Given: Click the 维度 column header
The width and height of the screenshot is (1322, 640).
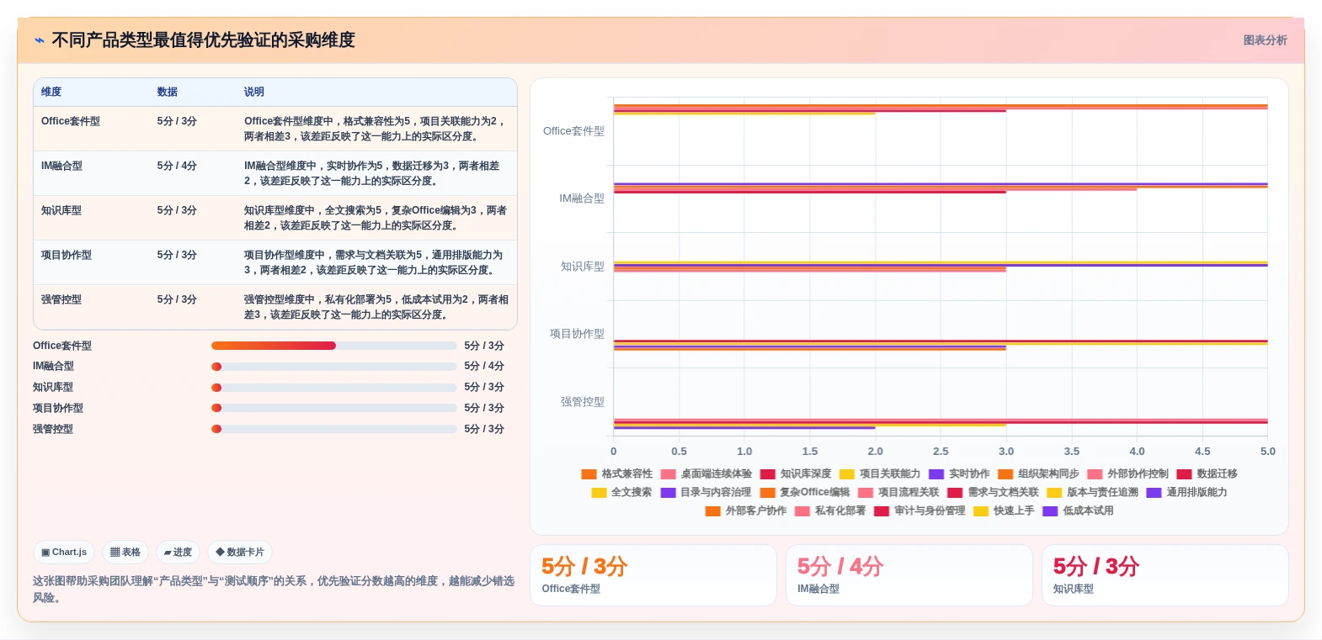Looking at the screenshot, I should (x=51, y=92).
